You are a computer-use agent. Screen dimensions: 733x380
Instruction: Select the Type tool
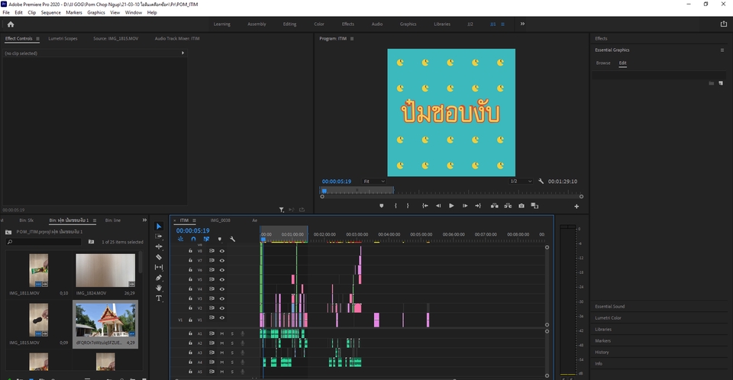[x=159, y=298]
